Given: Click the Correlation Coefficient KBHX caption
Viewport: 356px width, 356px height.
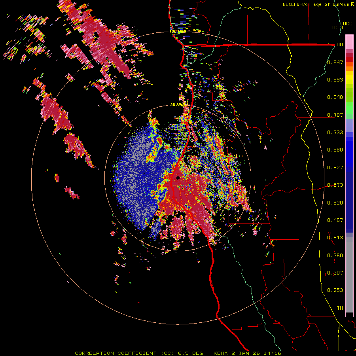Looking at the screenshot, I should [178, 353].
